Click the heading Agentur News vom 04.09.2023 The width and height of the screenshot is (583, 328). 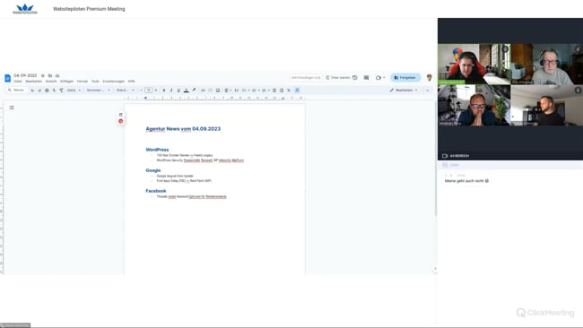coord(183,128)
